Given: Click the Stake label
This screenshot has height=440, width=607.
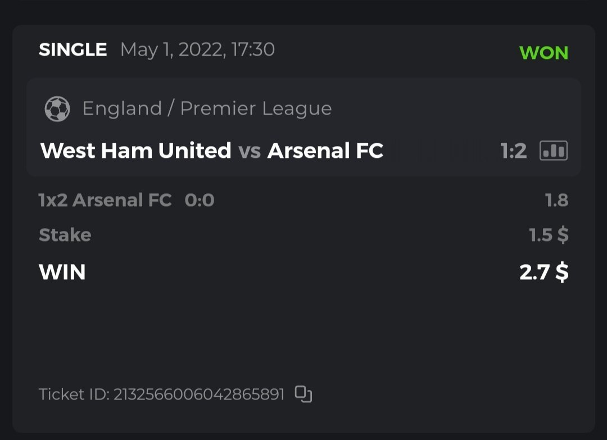Looking at the screenshot, I should [65, 235].
